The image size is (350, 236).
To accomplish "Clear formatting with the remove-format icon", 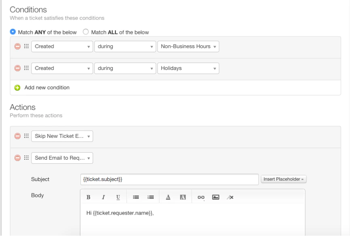I will point(231,197).
